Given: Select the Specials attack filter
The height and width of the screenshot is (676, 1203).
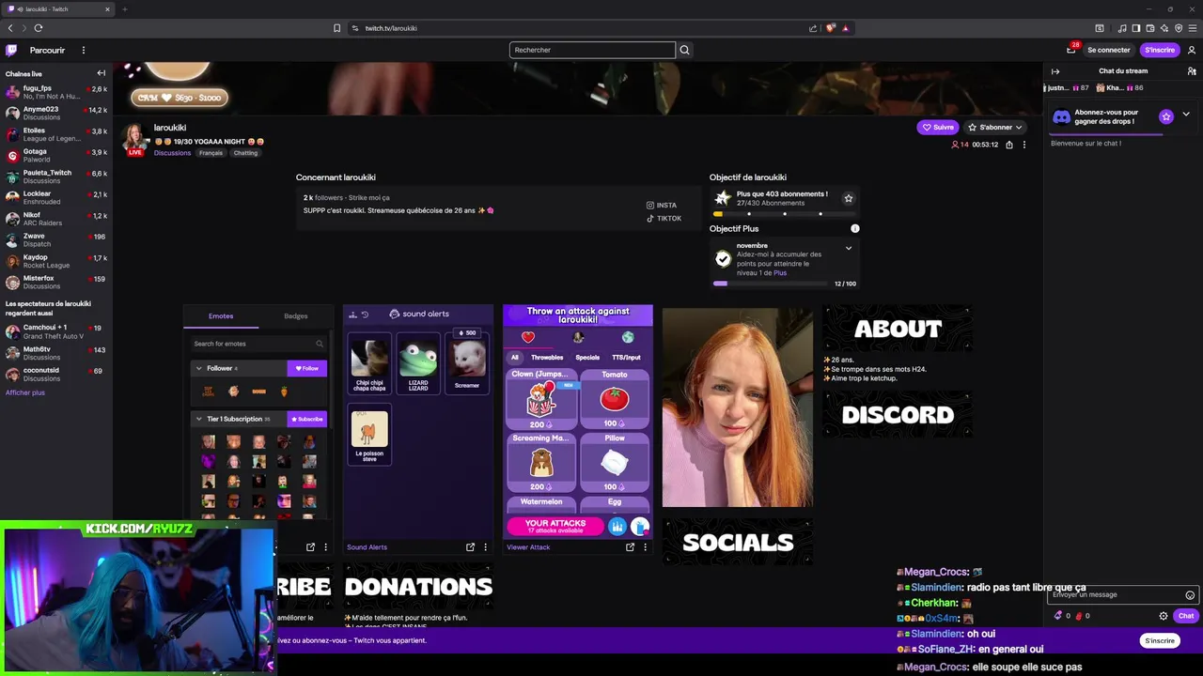Looking at the screenshot, I should (x=587, y=358).
